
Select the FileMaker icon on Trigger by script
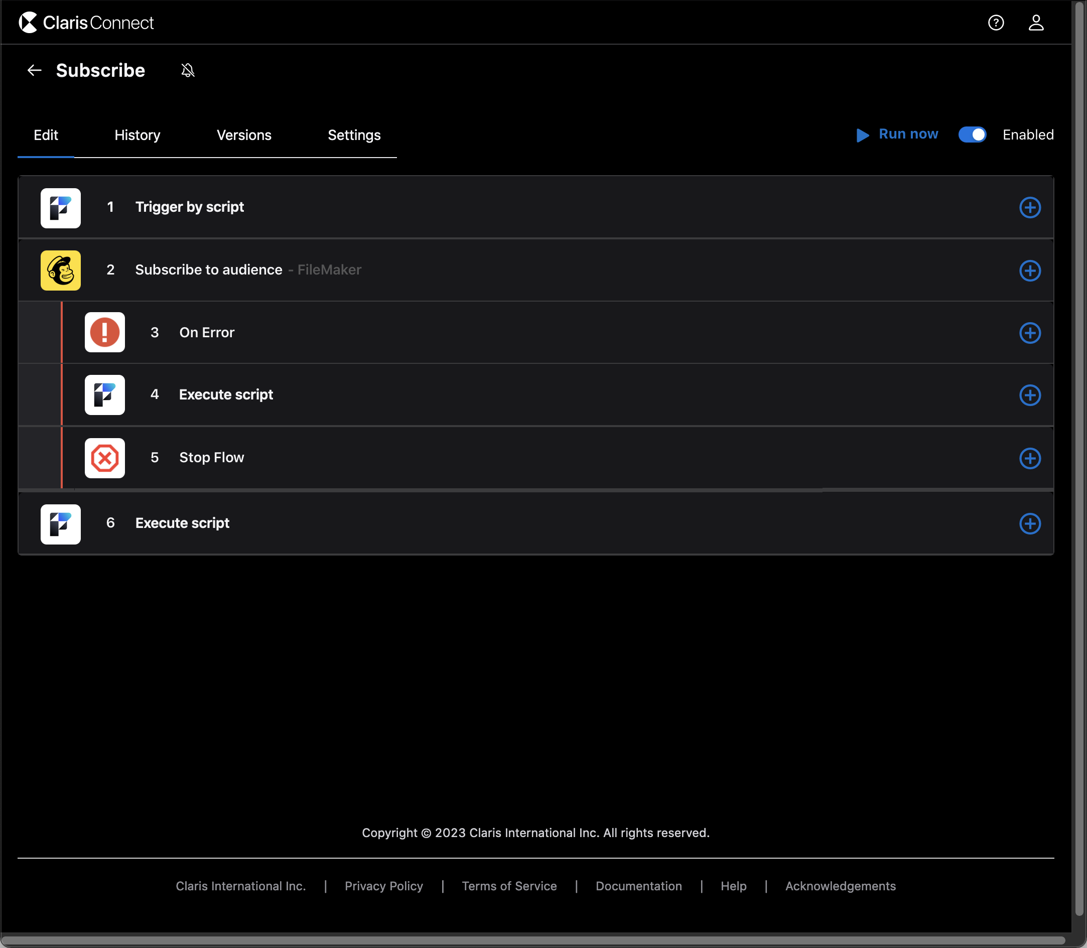(x=60, y=208)
